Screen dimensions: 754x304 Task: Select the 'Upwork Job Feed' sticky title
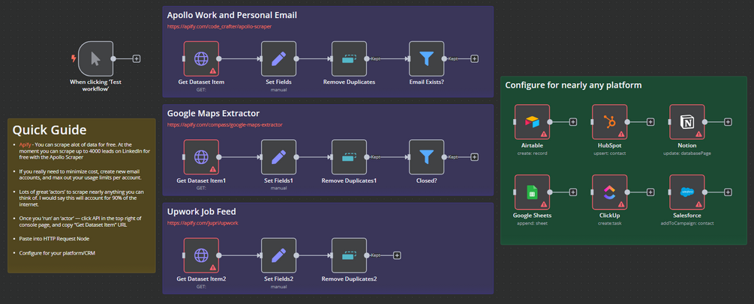[x=201, y=212]
